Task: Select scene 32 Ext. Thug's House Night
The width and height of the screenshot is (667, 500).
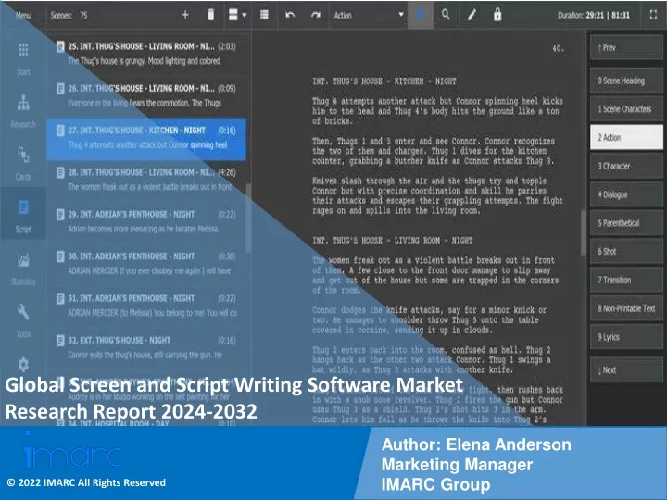Action: pyautogui.click(x=146, y=347)
